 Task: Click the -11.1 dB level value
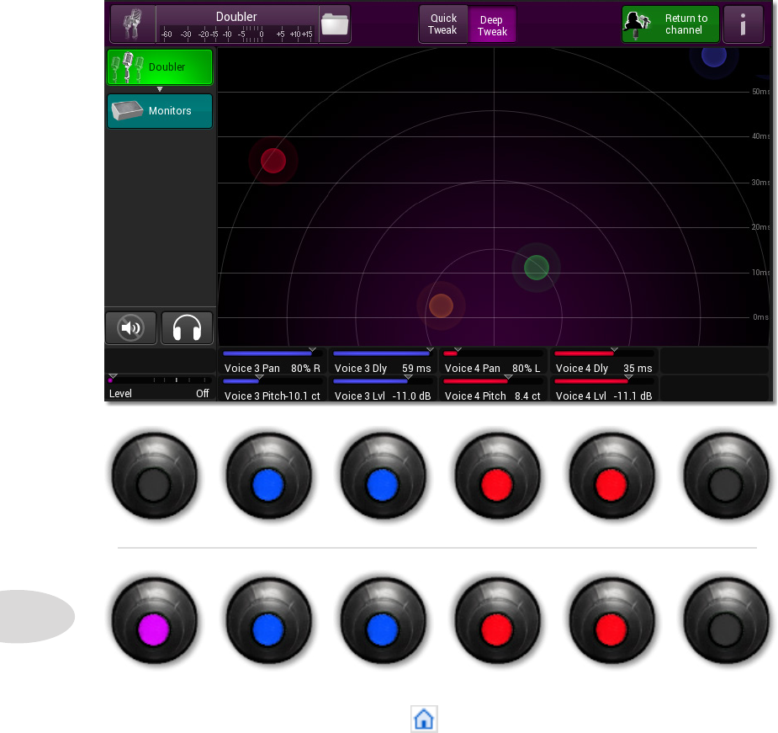click(x=632, y=396)
